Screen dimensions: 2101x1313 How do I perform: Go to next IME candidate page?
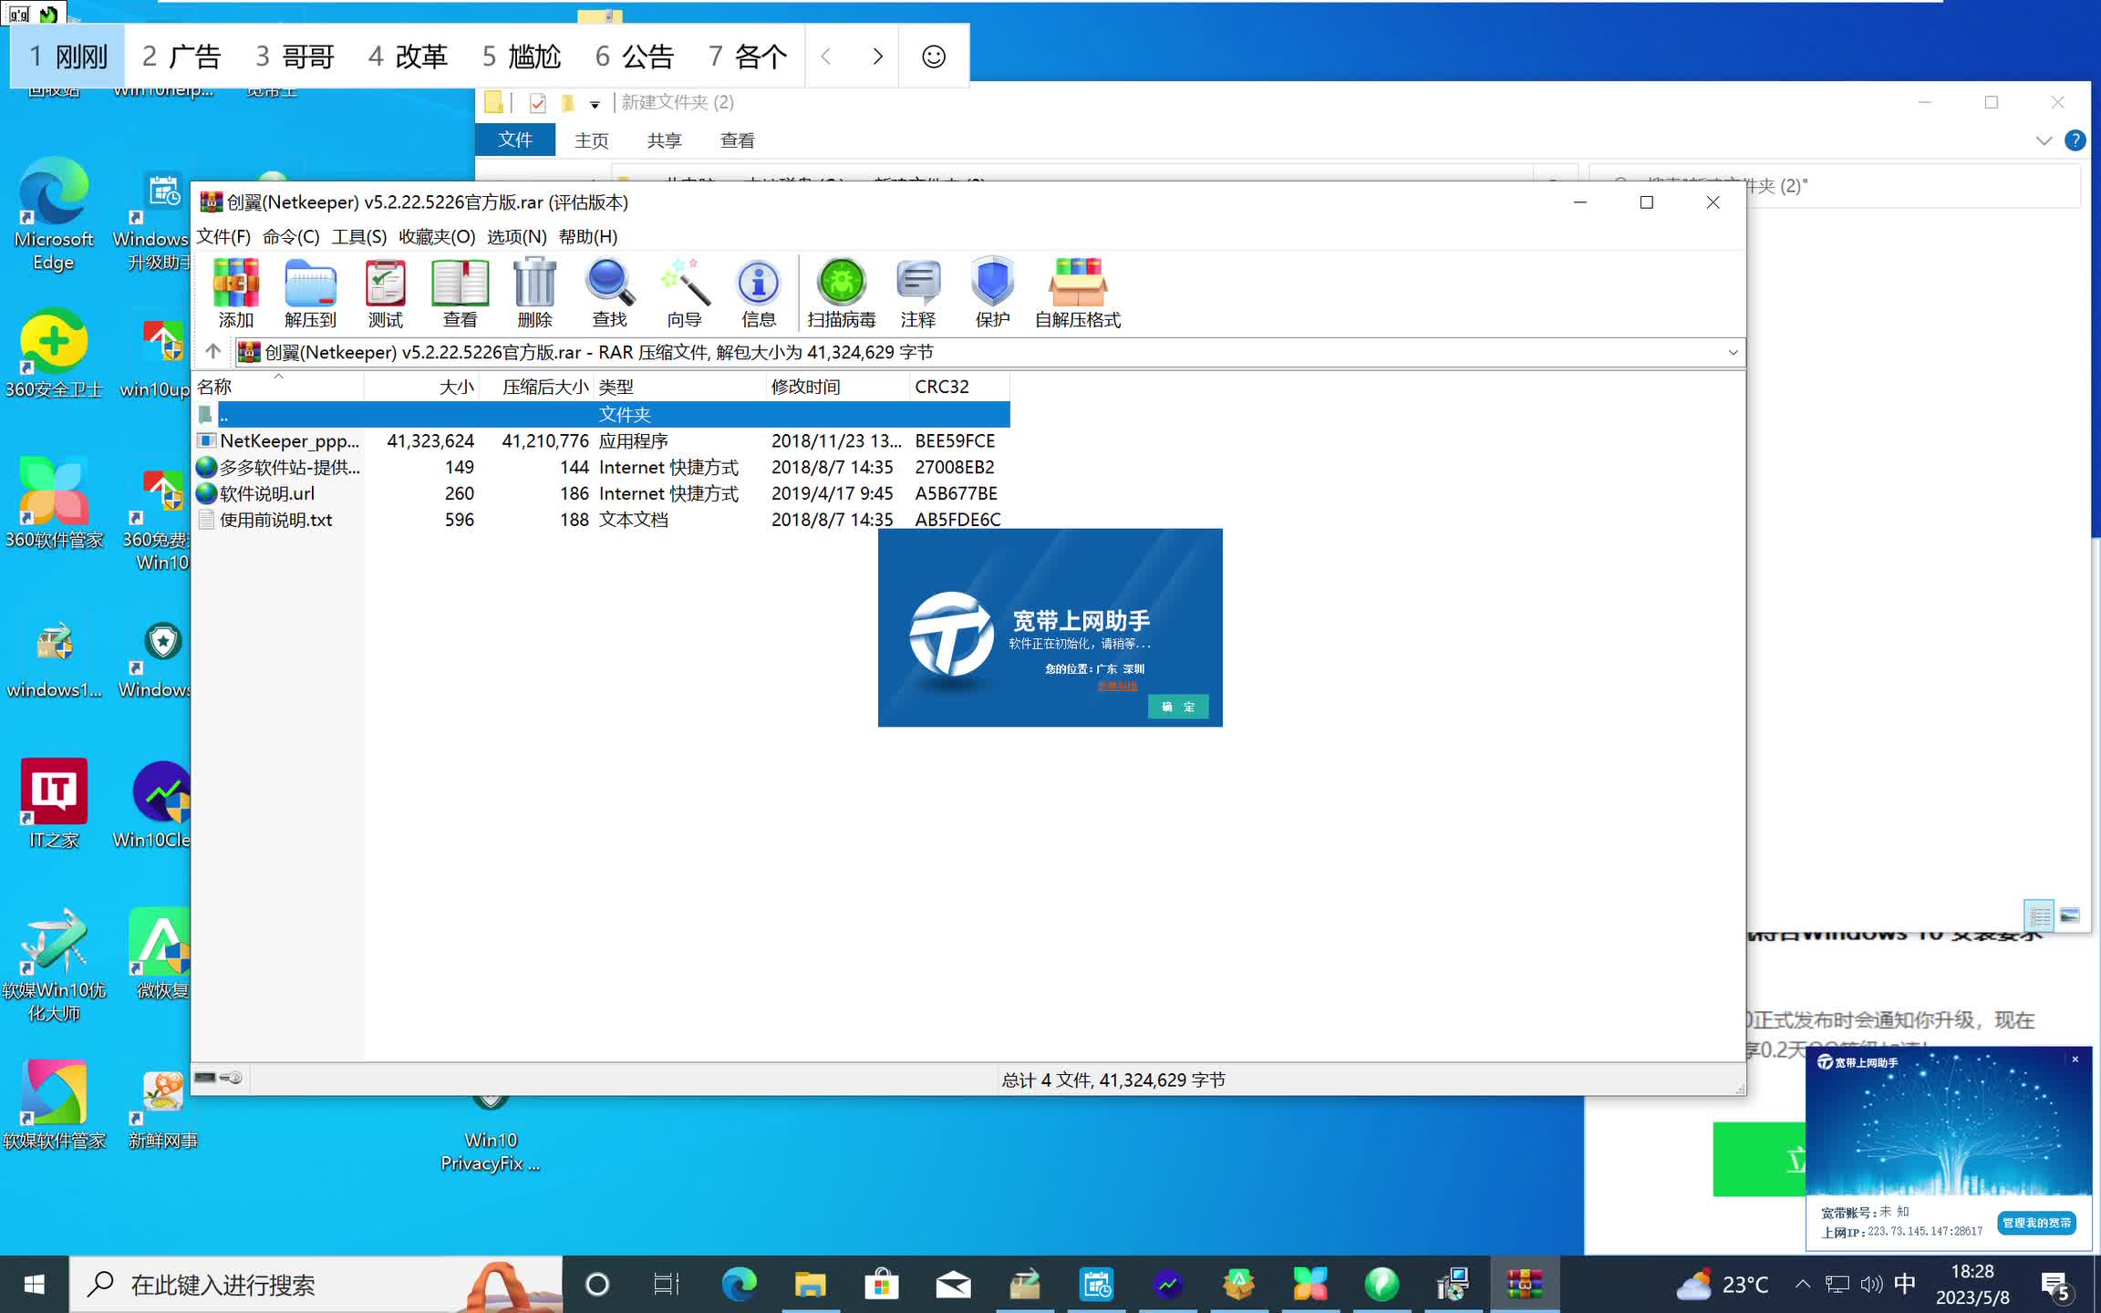pyautogui.click(x=877, y=57)
